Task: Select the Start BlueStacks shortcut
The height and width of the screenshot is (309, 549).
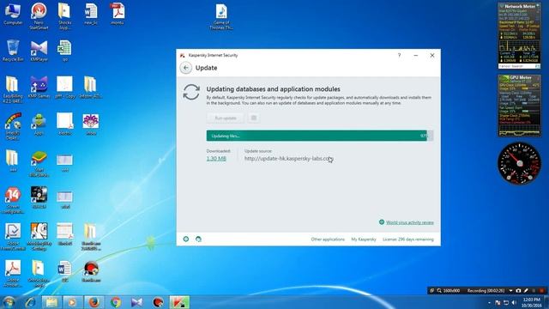Action: pyautogui.click(x=39, y=164)
